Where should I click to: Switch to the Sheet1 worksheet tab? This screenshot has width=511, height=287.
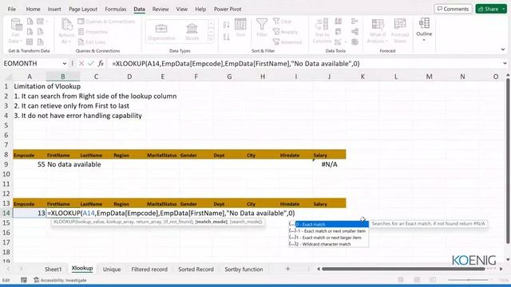coord(53,269)
